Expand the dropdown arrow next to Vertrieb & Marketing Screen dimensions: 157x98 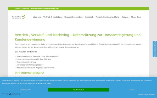pos(63,17)
